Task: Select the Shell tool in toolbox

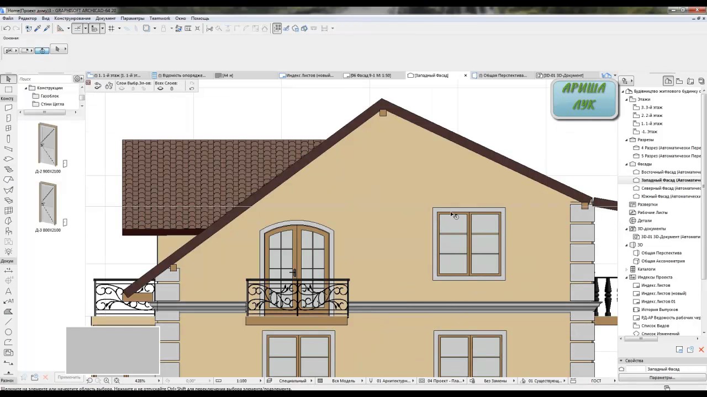Action: pyautogui.click(x=8, y=190)
